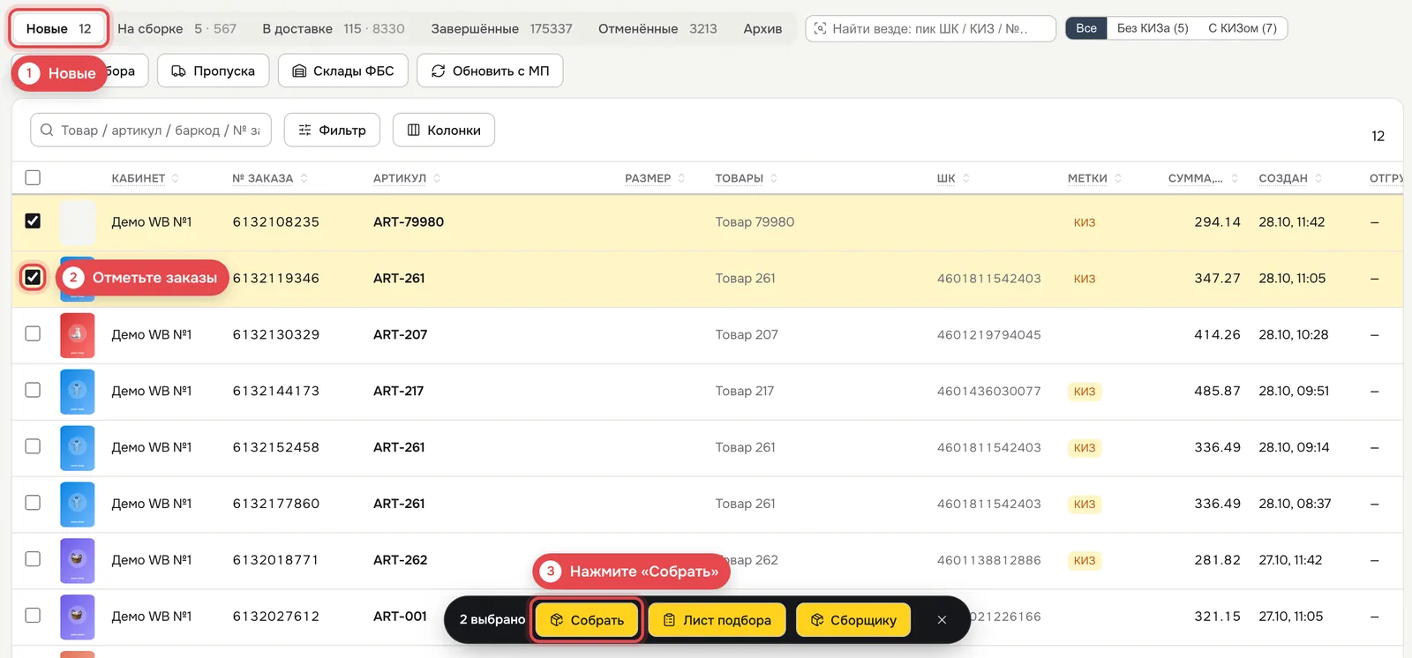Click the КИЗ tag on order 6132144173

pos(1085,392)
